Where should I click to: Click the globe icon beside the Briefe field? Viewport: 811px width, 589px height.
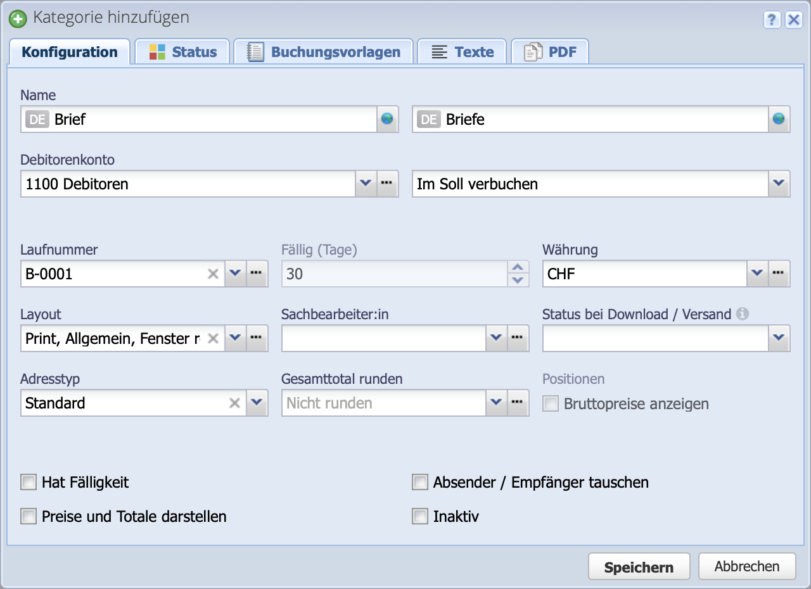pos(780,119)
